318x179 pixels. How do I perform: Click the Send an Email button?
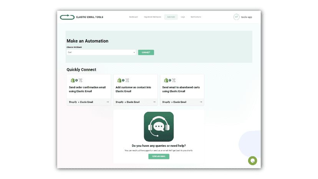[x=159, y=156]
